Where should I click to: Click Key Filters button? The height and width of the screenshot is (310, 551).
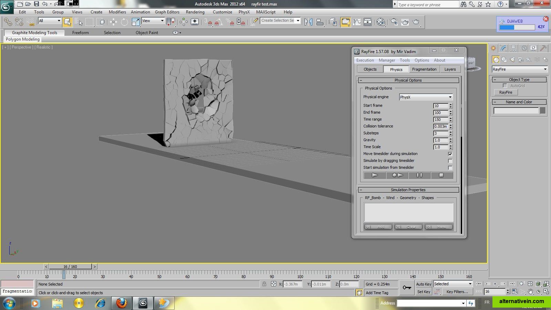pyautogui.click(x=457, y=292)
